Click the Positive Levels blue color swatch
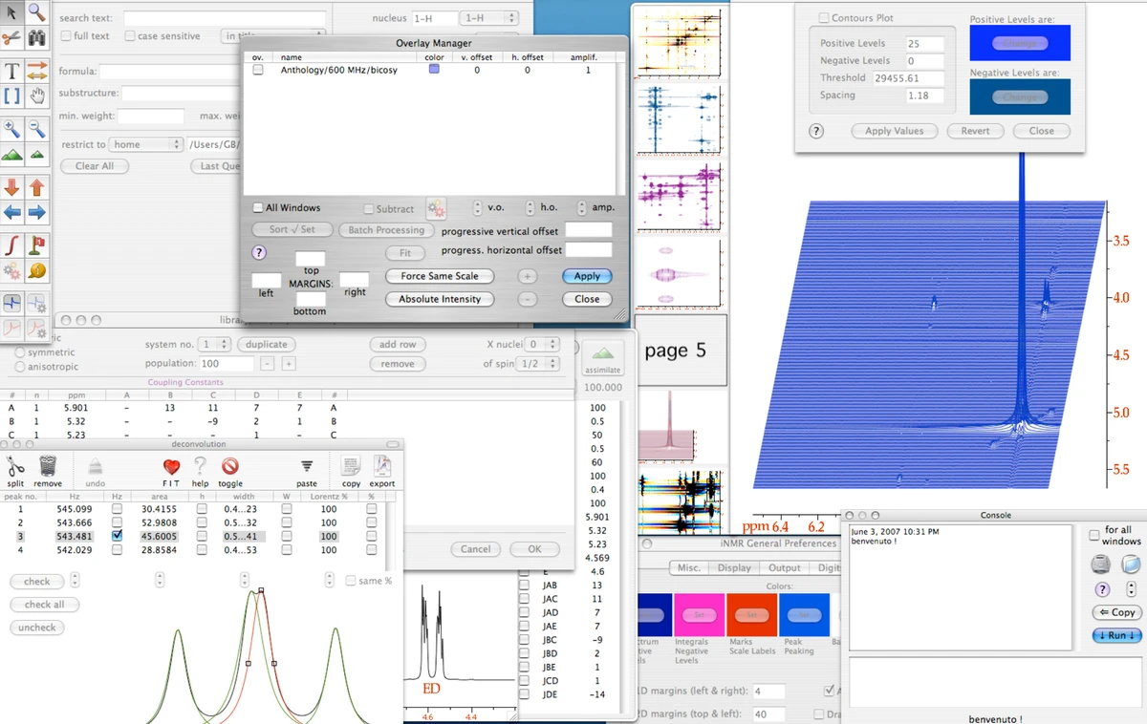The width and height of the screenshot is (1147, 724). [1020, 43]
